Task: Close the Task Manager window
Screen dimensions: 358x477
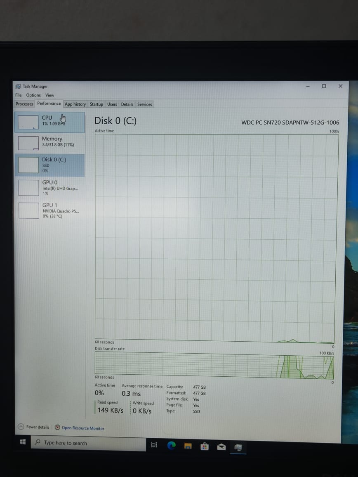Action: pos(340,86)
